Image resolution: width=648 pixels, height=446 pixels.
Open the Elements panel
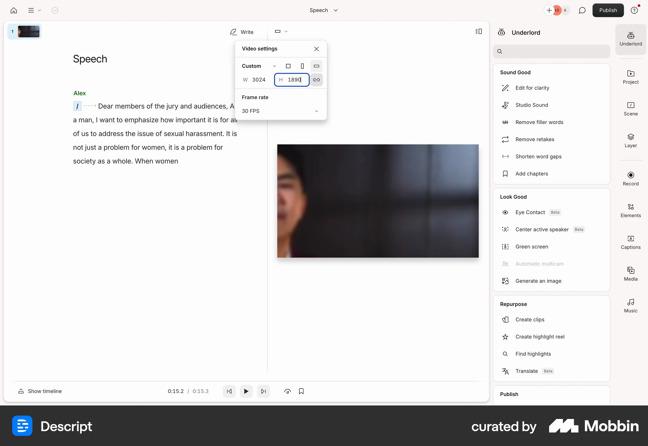(630, 210)
